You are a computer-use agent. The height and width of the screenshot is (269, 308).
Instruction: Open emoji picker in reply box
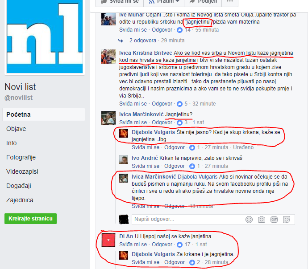[x=249, y=220]
